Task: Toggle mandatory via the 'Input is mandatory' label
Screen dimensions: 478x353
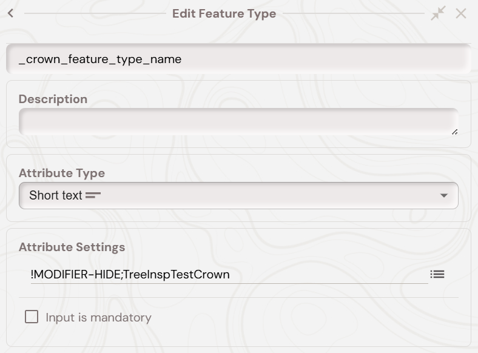Action: [x=98, y=317]
